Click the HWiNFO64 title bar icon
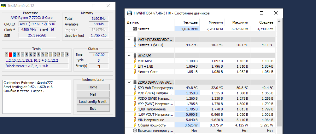The height and width of the screenshot is (134, 316). [x=130, y=13]
